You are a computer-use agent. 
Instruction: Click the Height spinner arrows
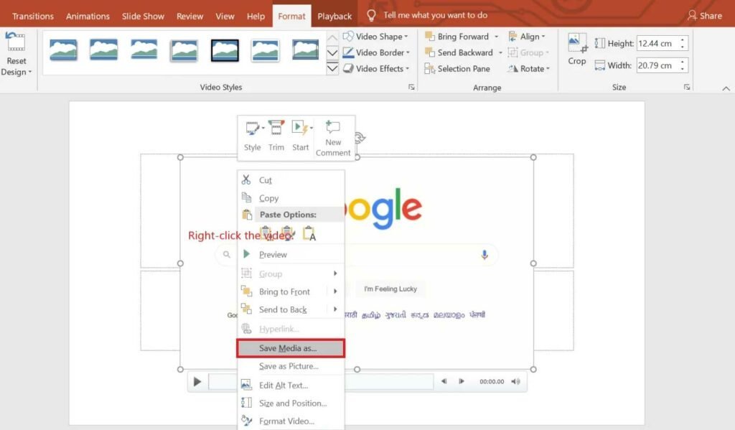pyautogui.click(x=683, y=44)
